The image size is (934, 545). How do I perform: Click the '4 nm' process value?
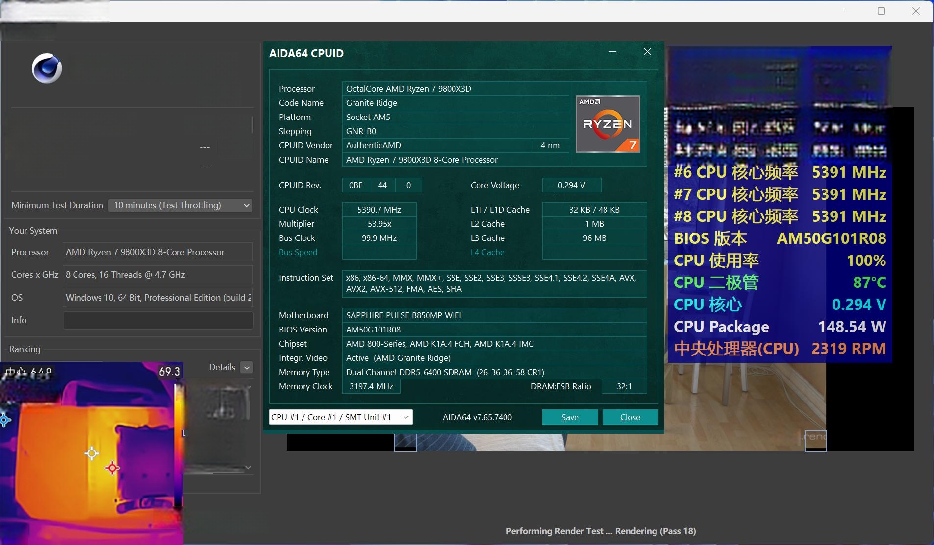tap(550, 145)
